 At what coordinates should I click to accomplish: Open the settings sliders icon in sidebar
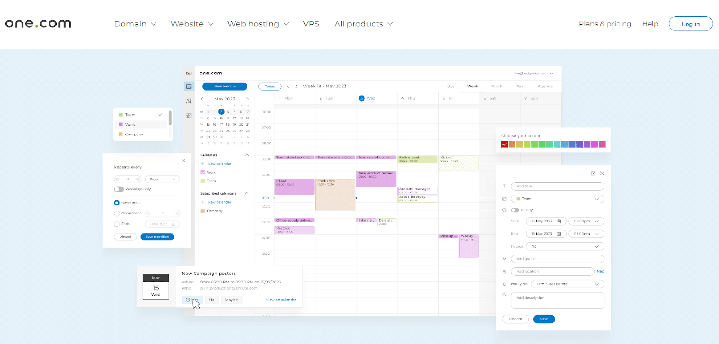tap(189, 115)
